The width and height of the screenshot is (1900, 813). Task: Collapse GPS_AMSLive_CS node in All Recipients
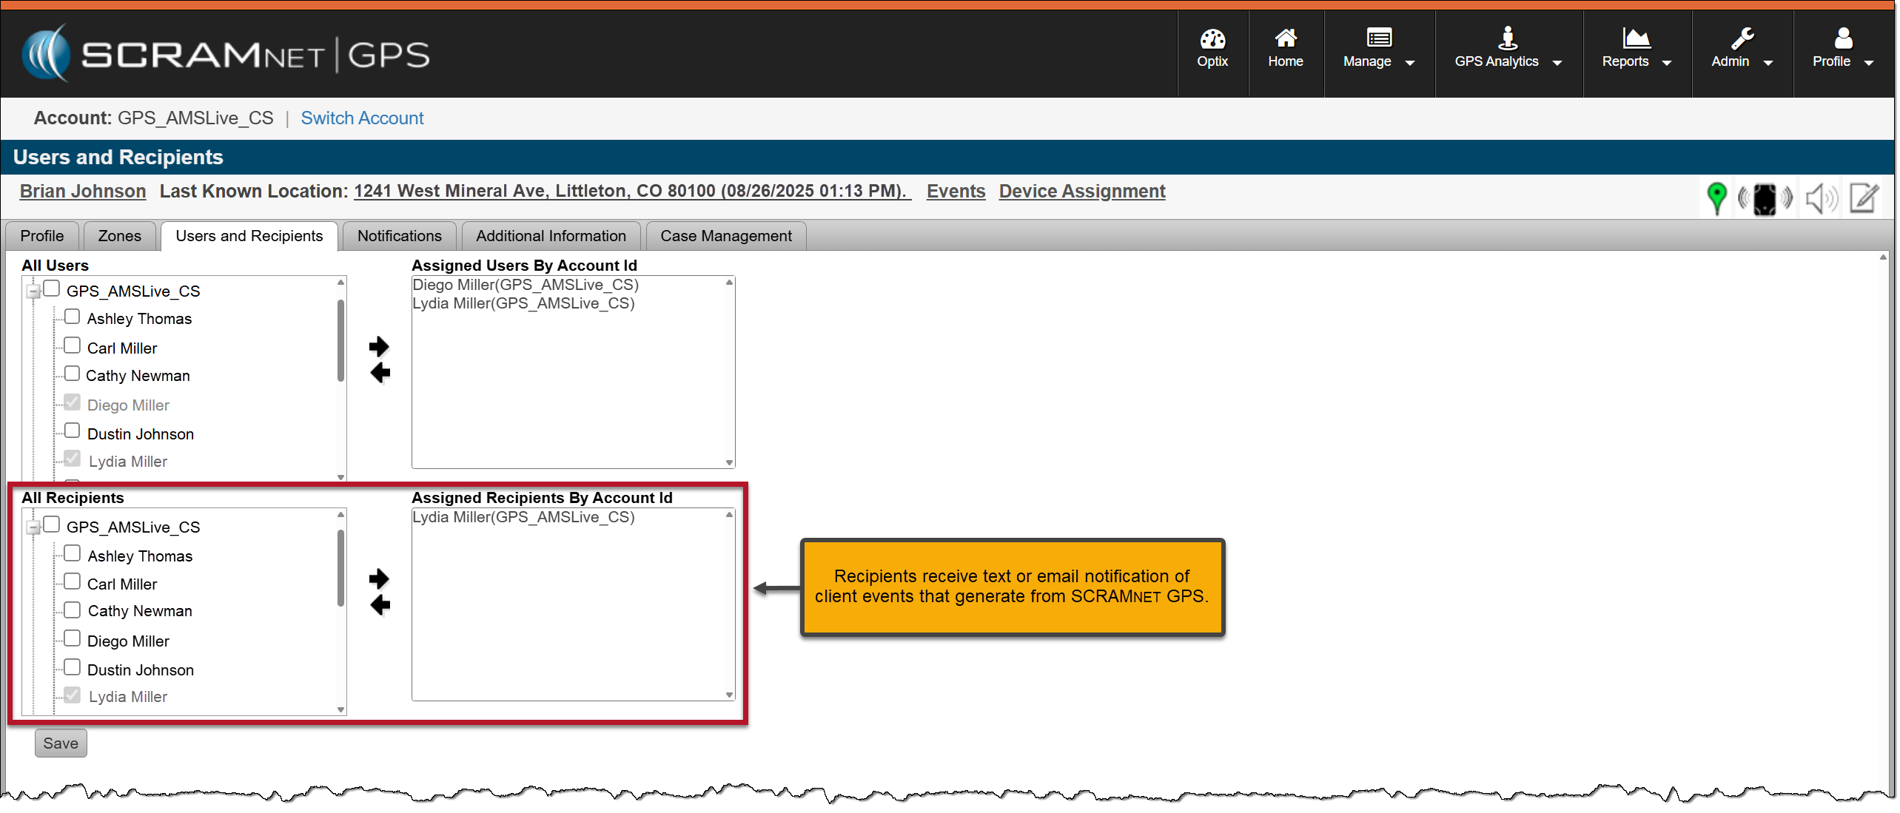pos(33,527)
